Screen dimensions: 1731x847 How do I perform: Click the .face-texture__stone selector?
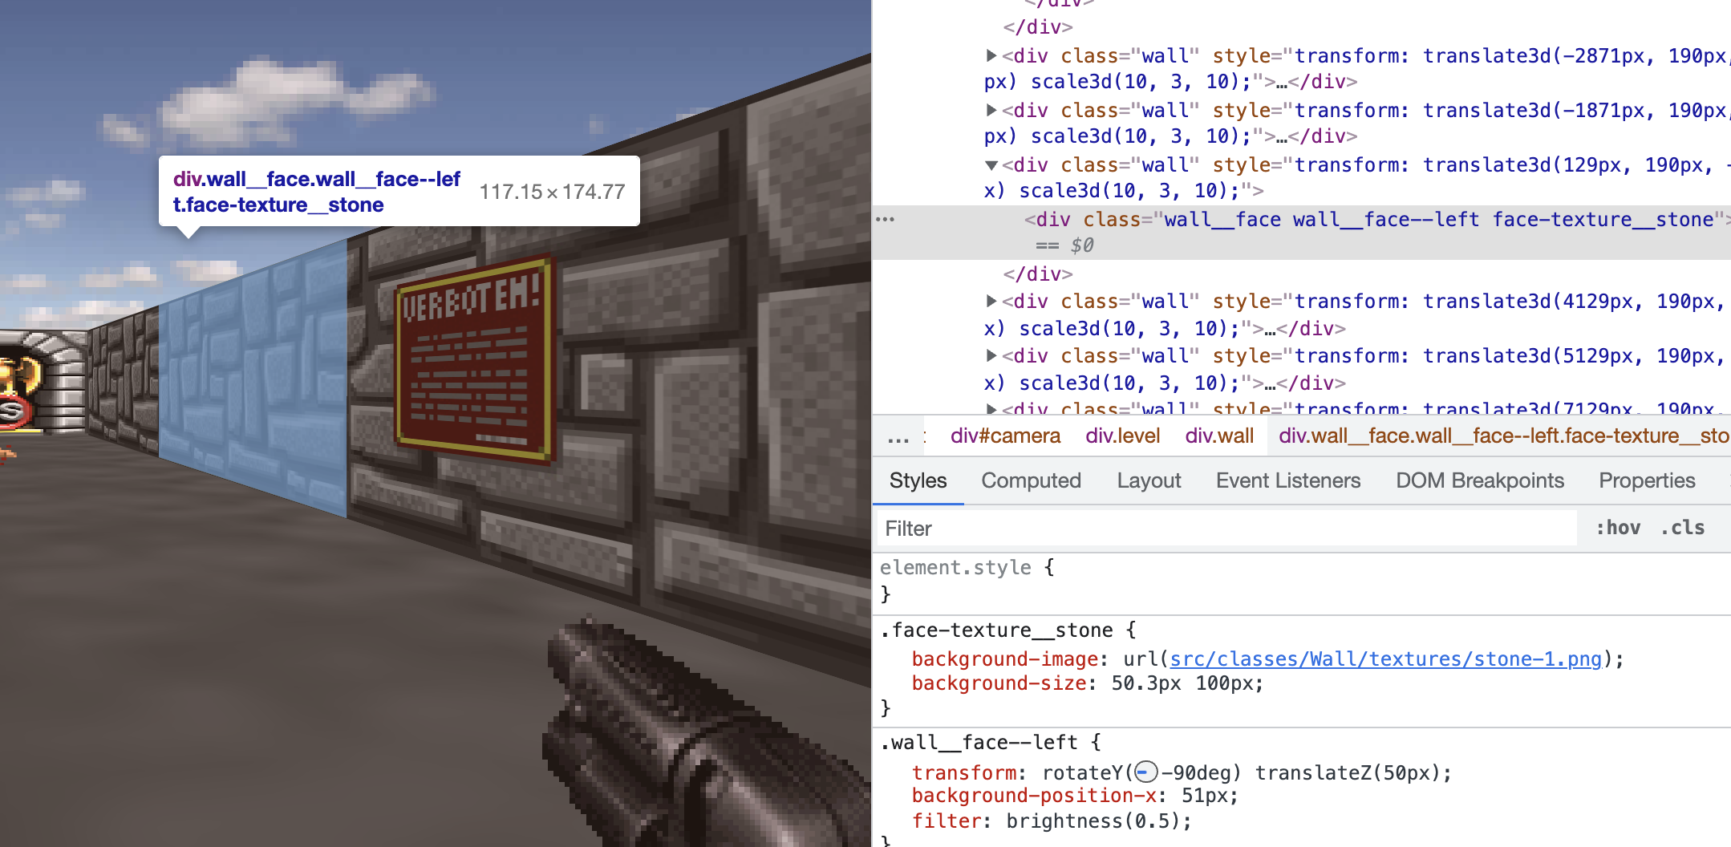[x=995, y=630]
